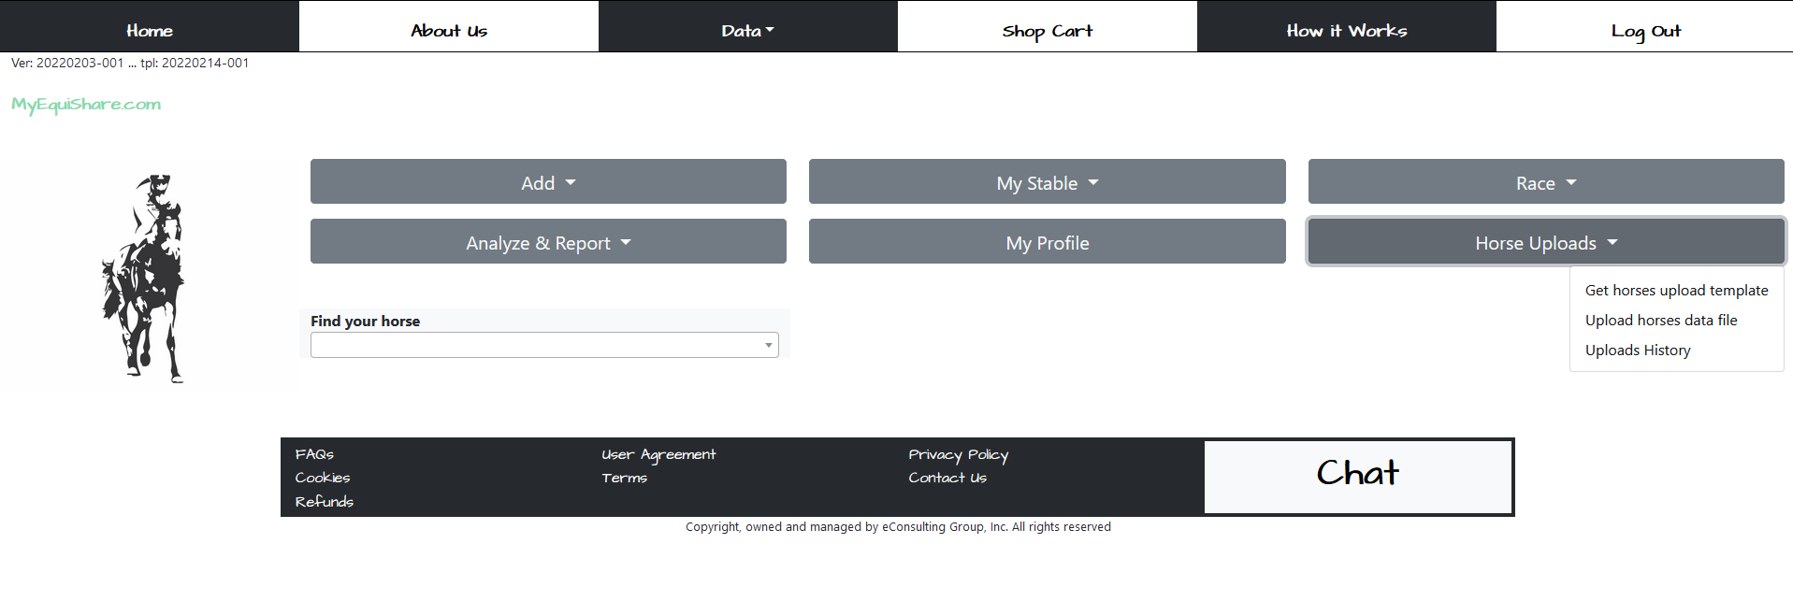
Task: Click Log Out in navigation bar
Action: coord(1645,31)
